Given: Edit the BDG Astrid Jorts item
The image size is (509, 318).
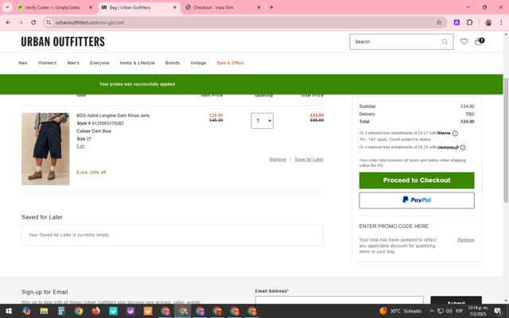Looking at the screenshot, I should 80,146.
